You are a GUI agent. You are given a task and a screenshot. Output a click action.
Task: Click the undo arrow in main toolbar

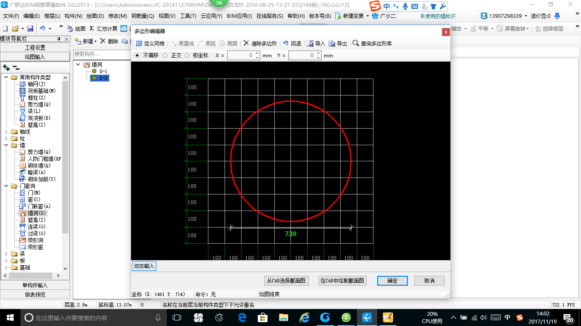click(x=43, y=28)
